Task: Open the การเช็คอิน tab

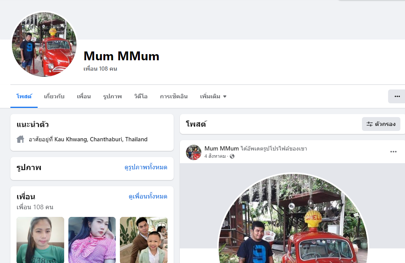Action: coord(174,96)
